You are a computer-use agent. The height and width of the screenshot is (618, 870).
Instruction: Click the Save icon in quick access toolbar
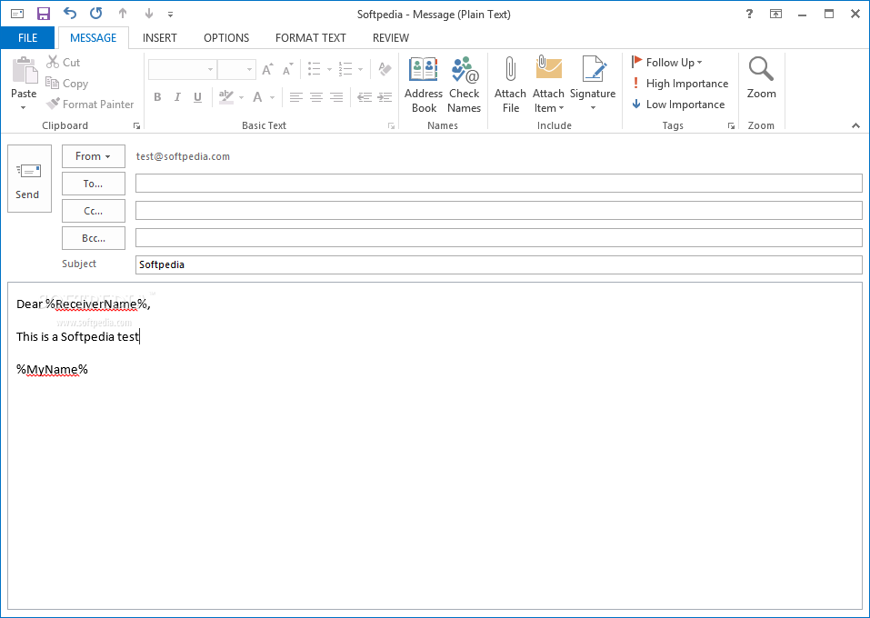pos(44,14)
